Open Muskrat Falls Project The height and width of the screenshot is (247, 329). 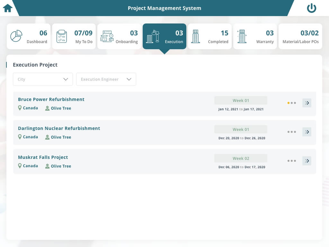(43, 157)
